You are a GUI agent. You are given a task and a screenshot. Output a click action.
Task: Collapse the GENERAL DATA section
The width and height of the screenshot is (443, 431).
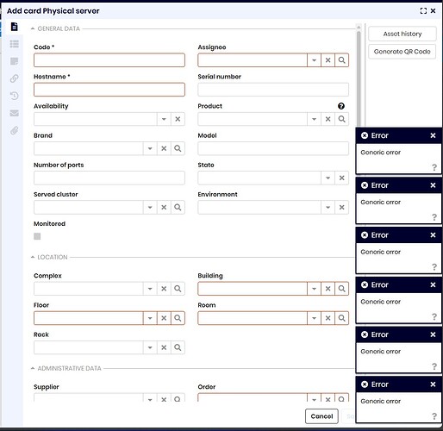point(33,28)
